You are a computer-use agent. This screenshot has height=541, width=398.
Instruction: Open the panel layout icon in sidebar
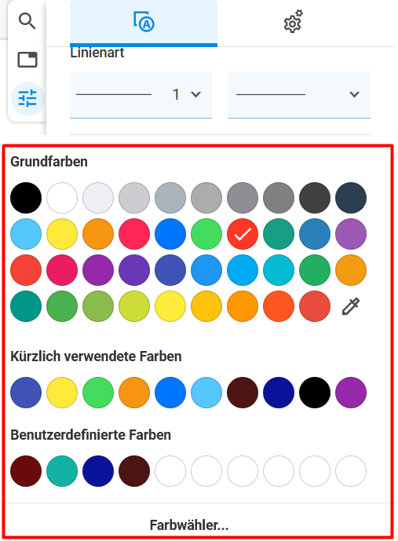pyautogui.click(x=27, y=60)
